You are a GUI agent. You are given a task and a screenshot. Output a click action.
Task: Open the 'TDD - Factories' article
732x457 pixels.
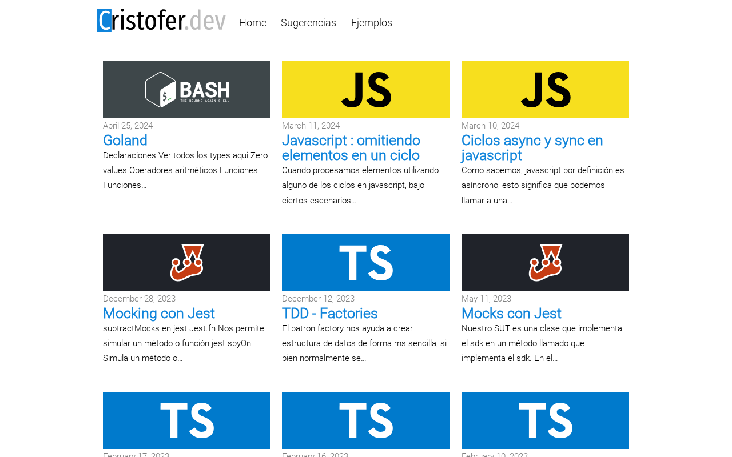coord(330,314)
